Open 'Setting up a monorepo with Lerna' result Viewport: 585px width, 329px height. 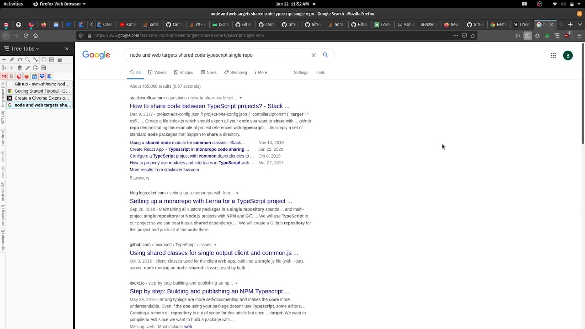pos(211,201)
